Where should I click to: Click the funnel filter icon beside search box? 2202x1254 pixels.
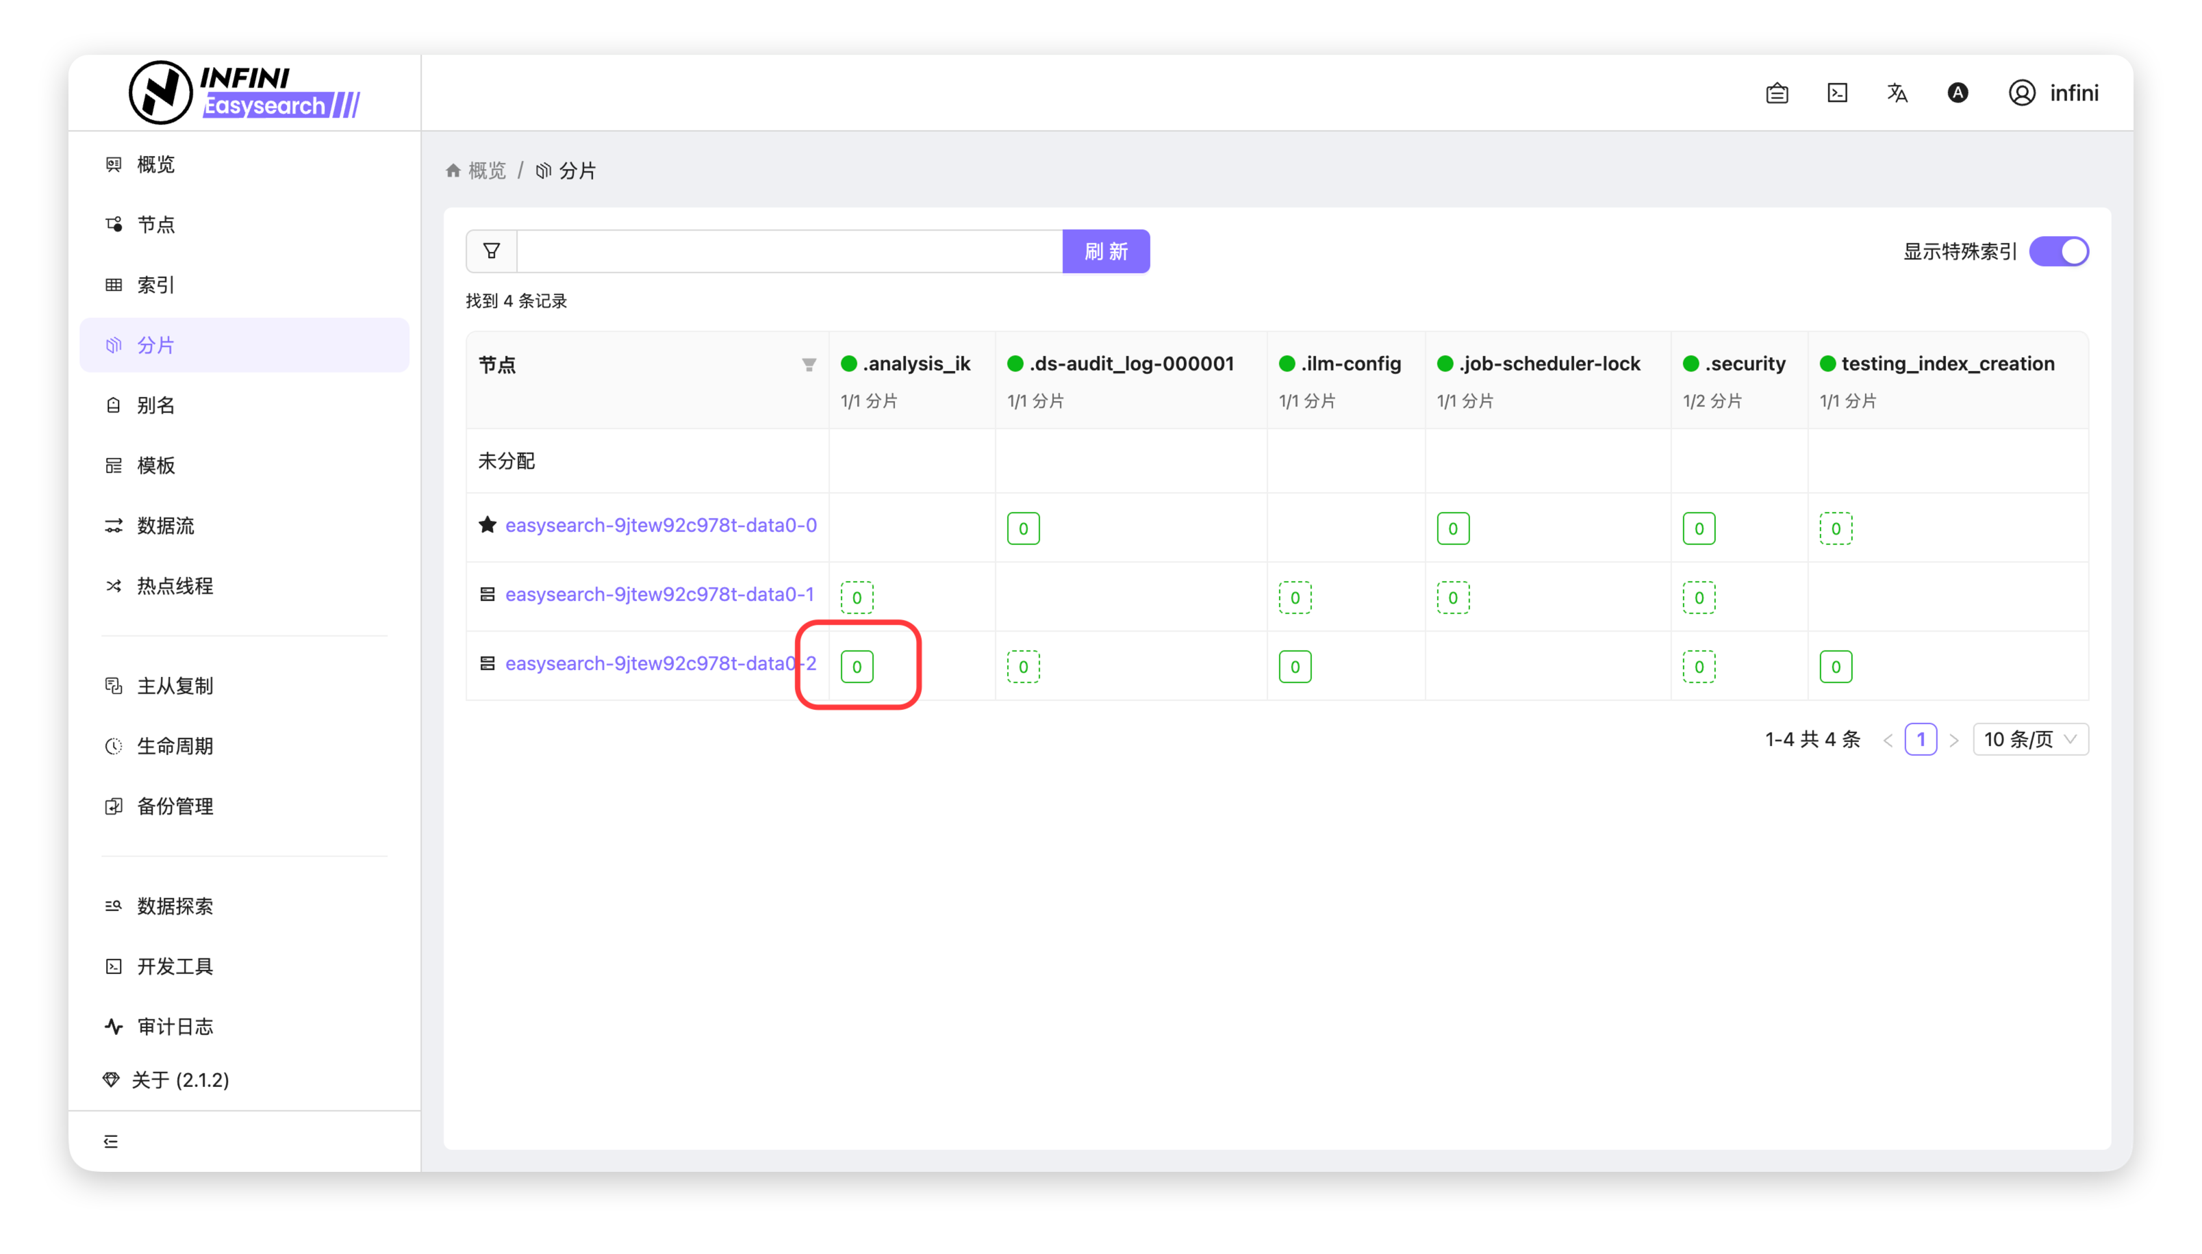[492, 251]
